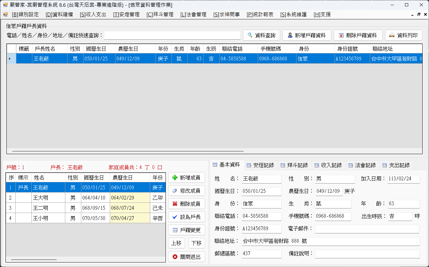Open the [B]類別設定 menu
Image resolution: width=429 pixels, height=267 pixels.
(25, 14)
